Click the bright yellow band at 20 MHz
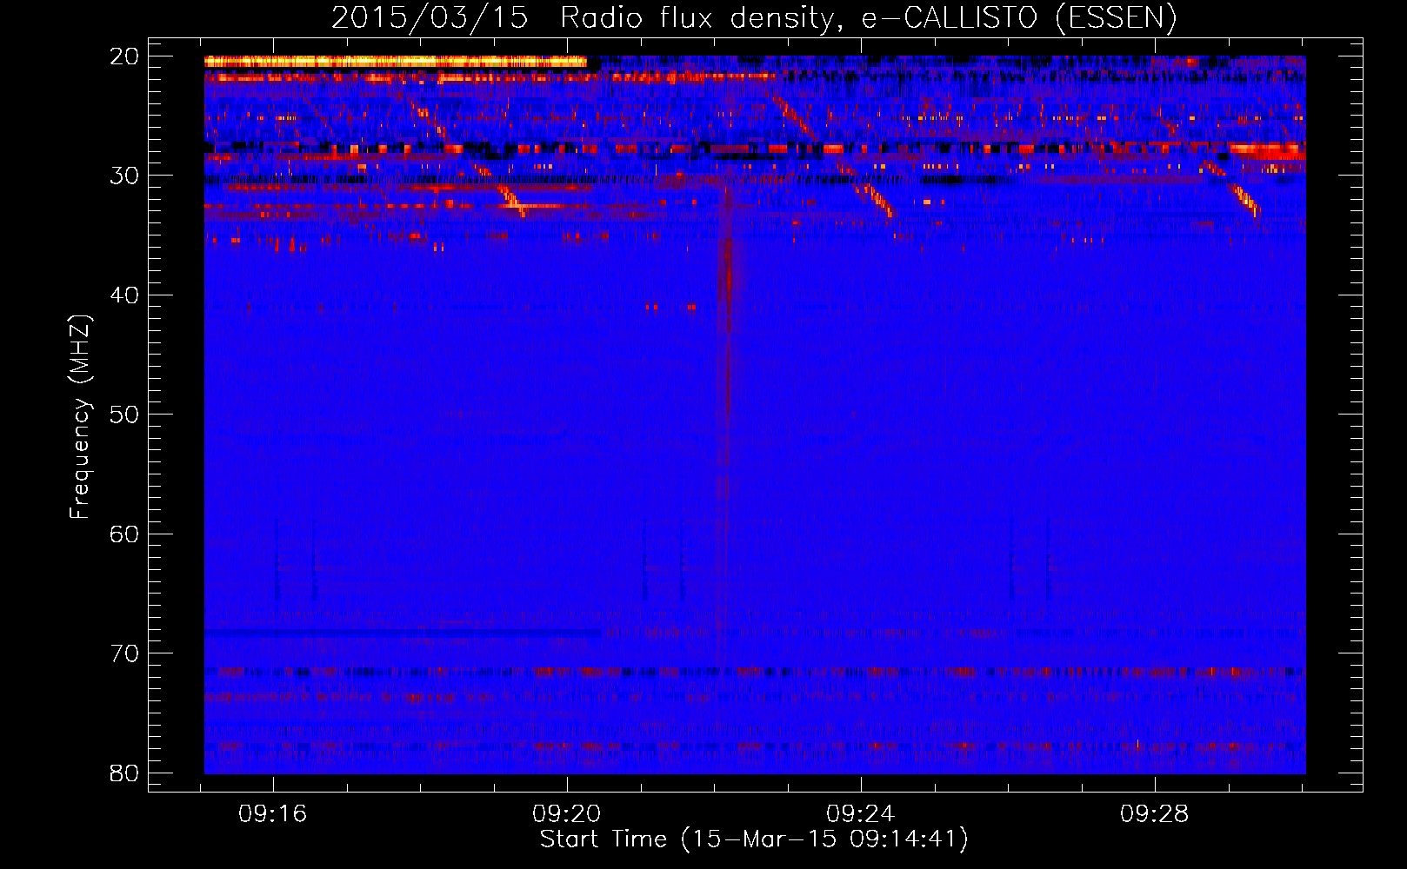 point(396,62)
